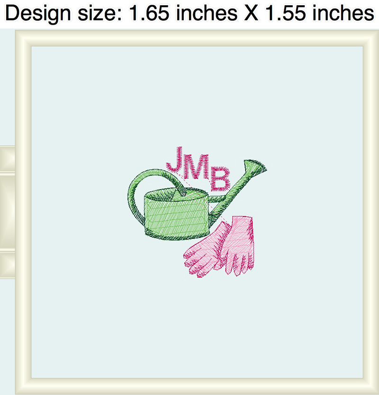Click the 1.55 inches height value
The width and height of the screenshot is (379, 395).
point(320,13)
